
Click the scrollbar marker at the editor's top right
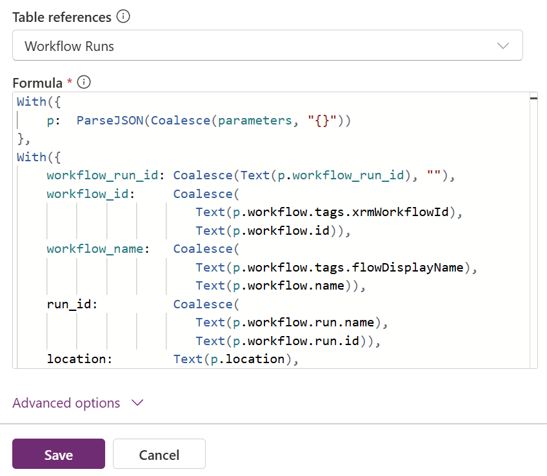click(x=533, y=99)
